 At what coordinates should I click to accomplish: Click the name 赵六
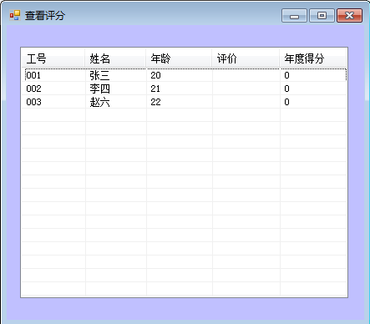(x=99, y=102)
